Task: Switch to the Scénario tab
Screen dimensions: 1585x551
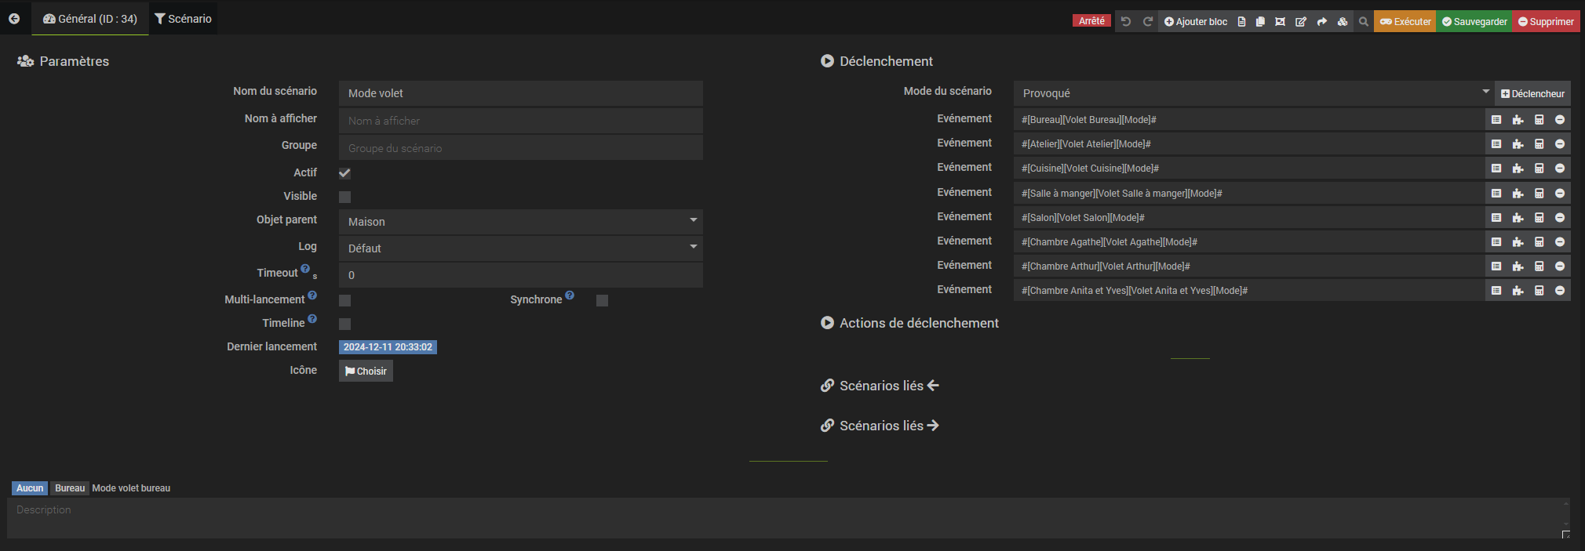Action: (184, 19)
